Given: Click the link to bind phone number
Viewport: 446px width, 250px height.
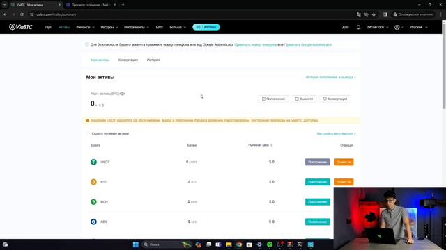Looking at the screenshot, I should [256, 44].
